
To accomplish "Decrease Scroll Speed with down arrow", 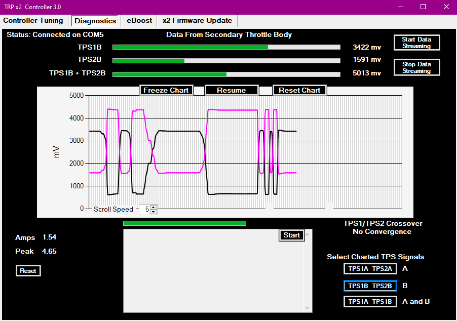I will (154, 212).
